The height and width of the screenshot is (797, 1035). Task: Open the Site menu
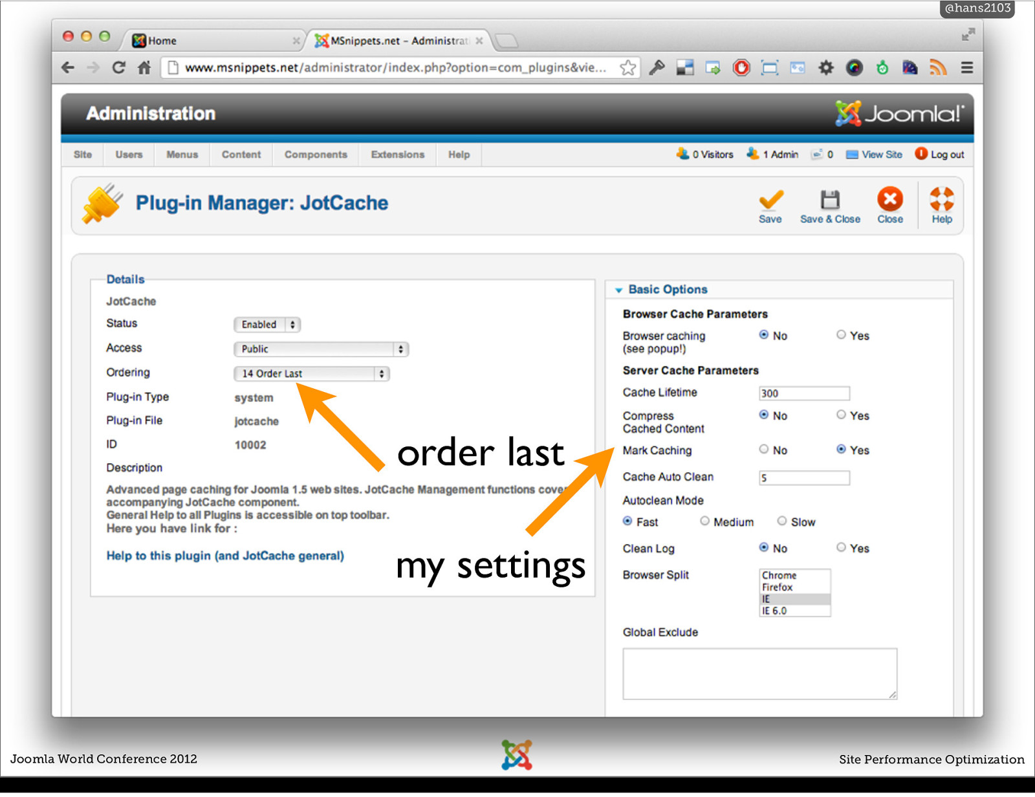point(83,155)
